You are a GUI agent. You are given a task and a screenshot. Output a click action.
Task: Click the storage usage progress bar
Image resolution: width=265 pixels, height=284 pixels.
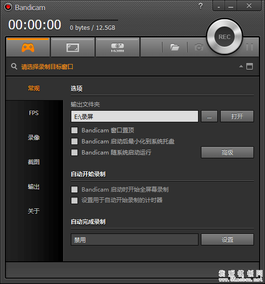94,20
